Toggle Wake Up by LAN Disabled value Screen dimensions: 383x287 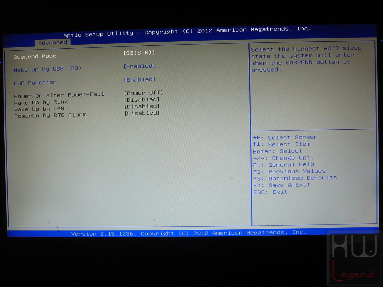tap(142, 106)
